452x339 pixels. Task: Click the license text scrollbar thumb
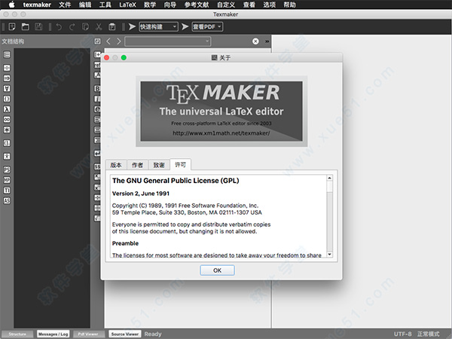click(329, 187)
